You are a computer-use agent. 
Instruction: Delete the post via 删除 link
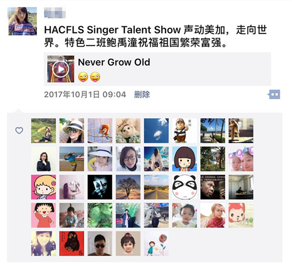coord(142,94)
